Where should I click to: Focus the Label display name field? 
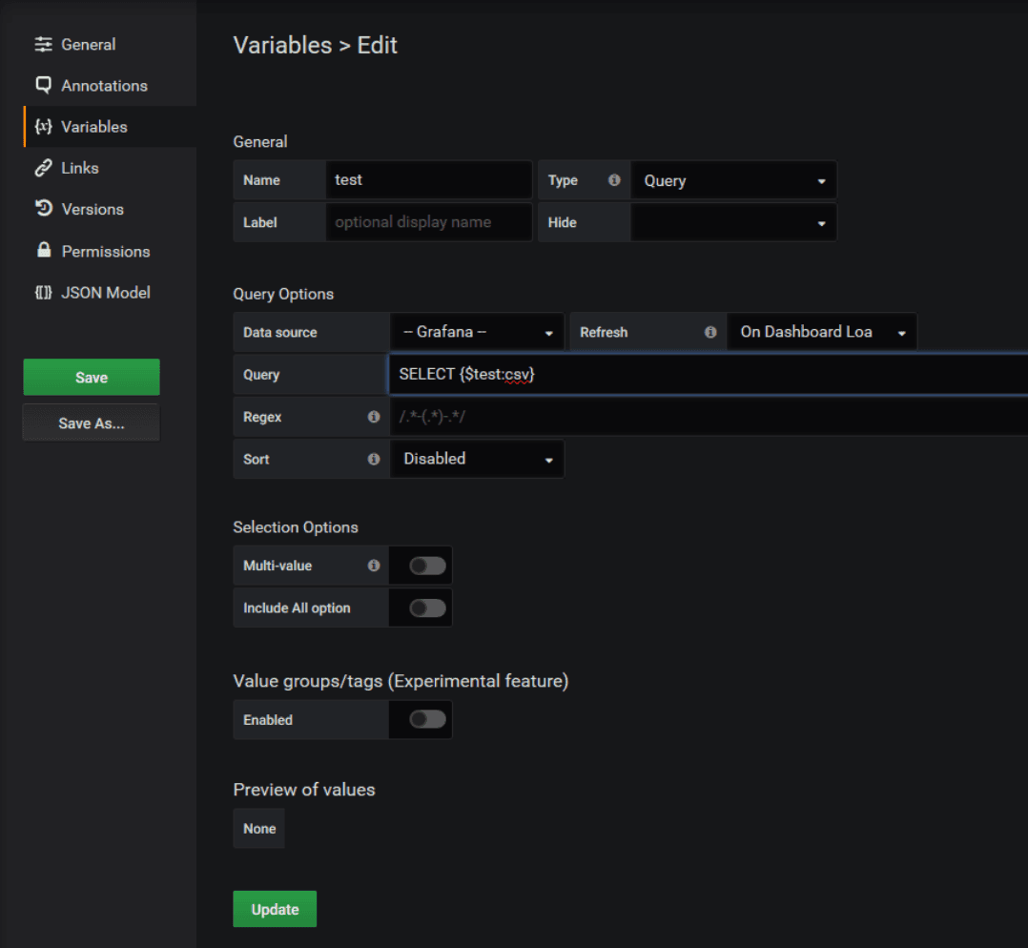tap(428, 222)
